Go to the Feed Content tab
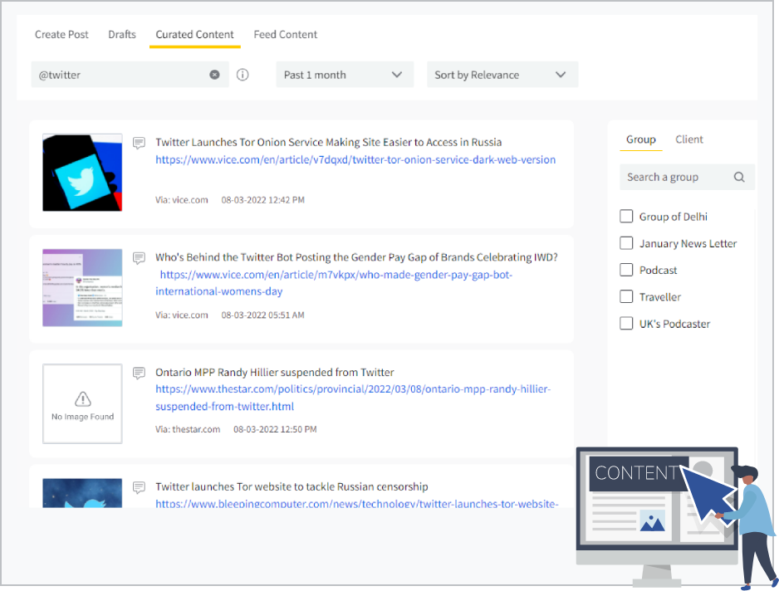This screenshot has height=591, width=779. tap(285, 34)
